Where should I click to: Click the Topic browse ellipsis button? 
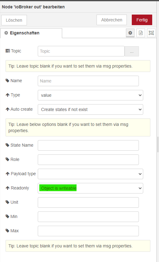tap(132, 51)
